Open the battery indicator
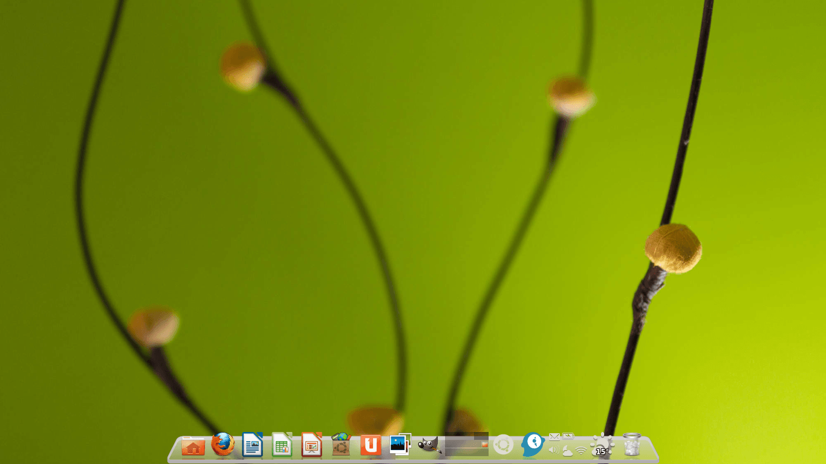 [x=568, y=436]
